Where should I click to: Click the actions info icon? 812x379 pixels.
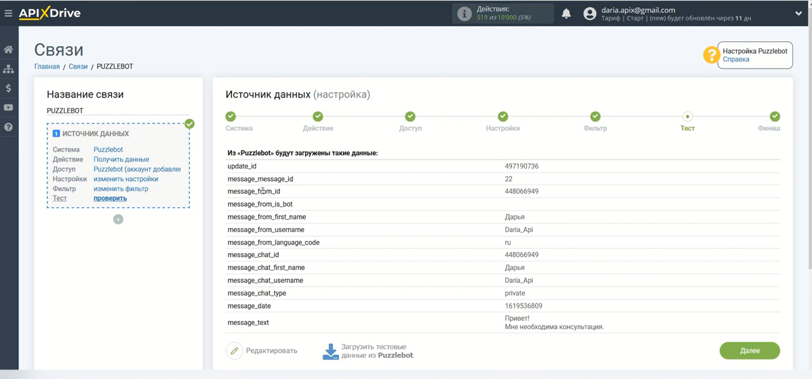[x=464, y=14]
